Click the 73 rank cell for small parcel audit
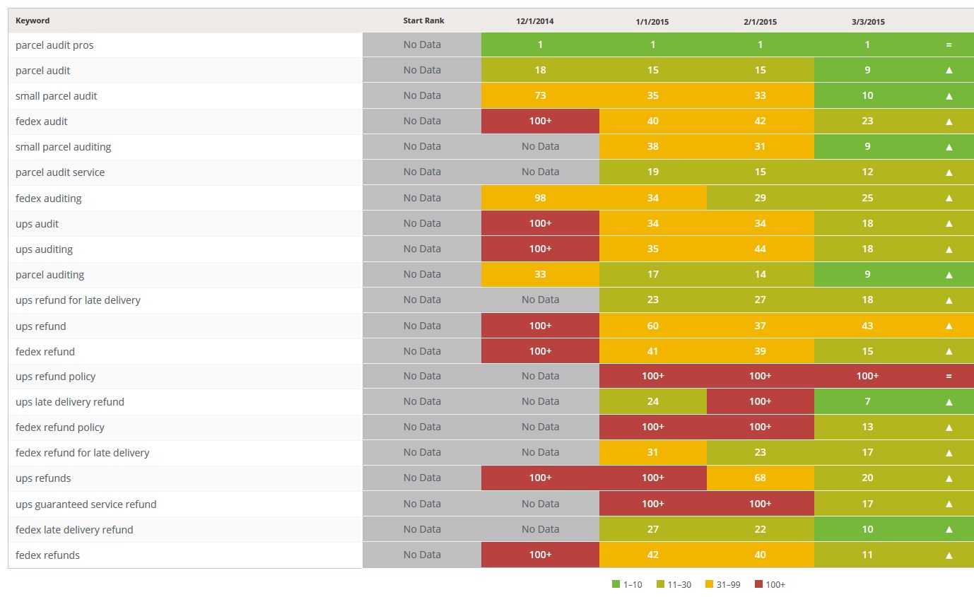 540,95
